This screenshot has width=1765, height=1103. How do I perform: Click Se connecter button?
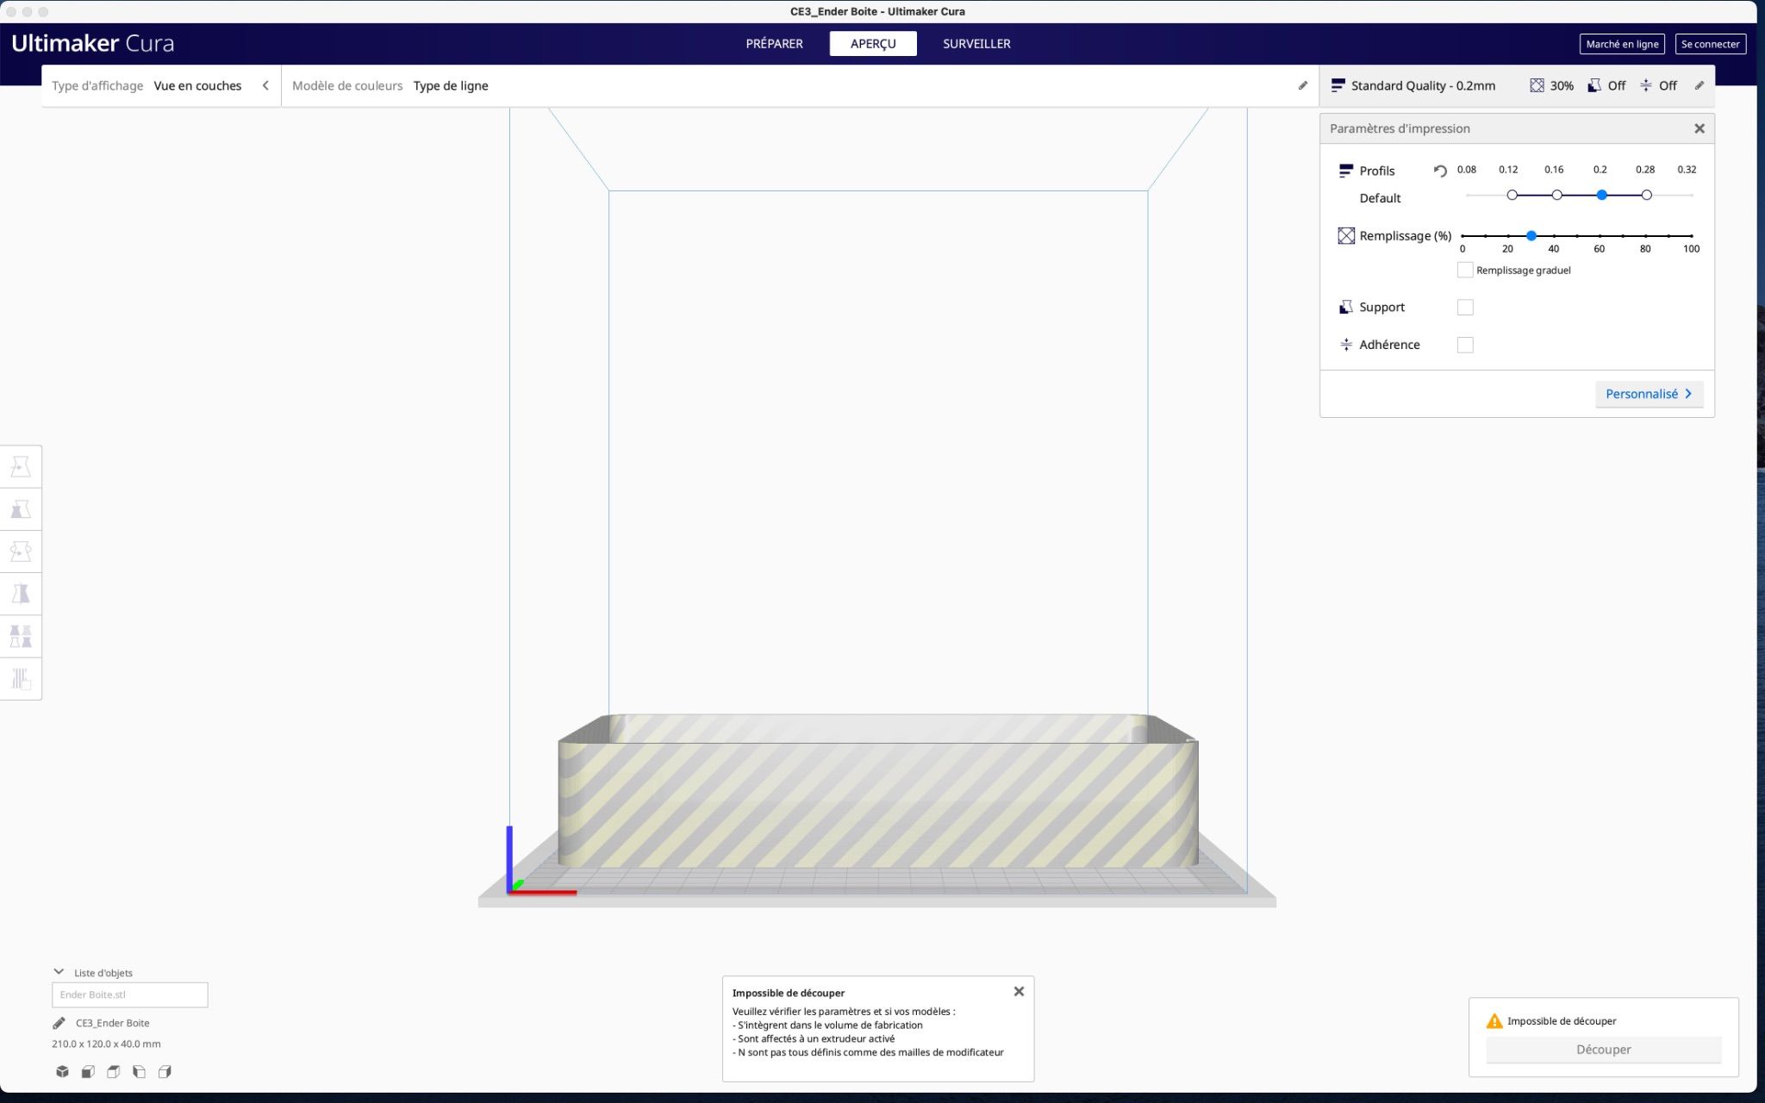point(1710,44)
